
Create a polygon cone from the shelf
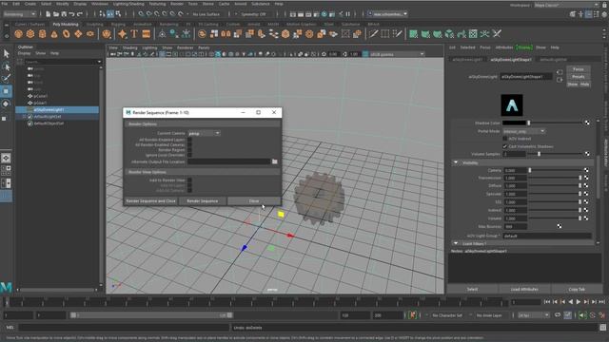tap(54, 34)
